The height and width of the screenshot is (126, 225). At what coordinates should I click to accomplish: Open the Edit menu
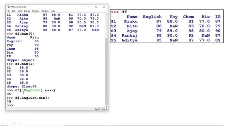coord(13,11)
